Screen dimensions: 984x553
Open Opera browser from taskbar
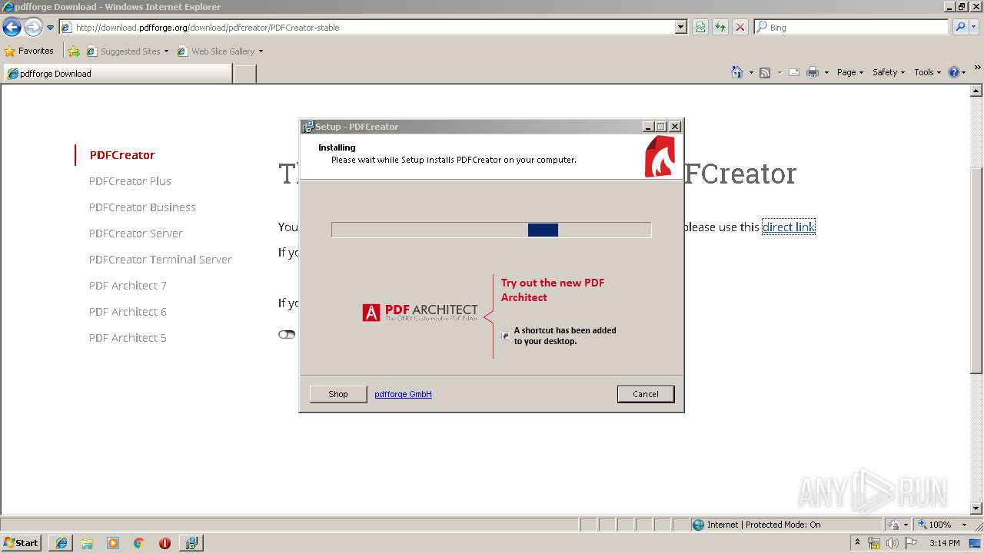click(165, 543)
